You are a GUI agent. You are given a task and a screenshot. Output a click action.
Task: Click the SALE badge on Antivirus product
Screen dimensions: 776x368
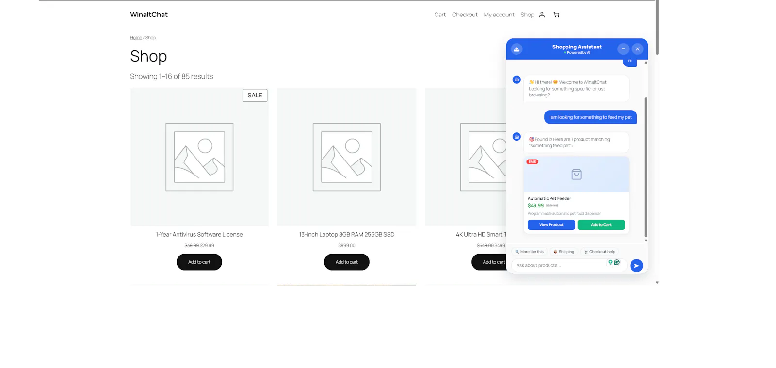click(x=255, y=96)
